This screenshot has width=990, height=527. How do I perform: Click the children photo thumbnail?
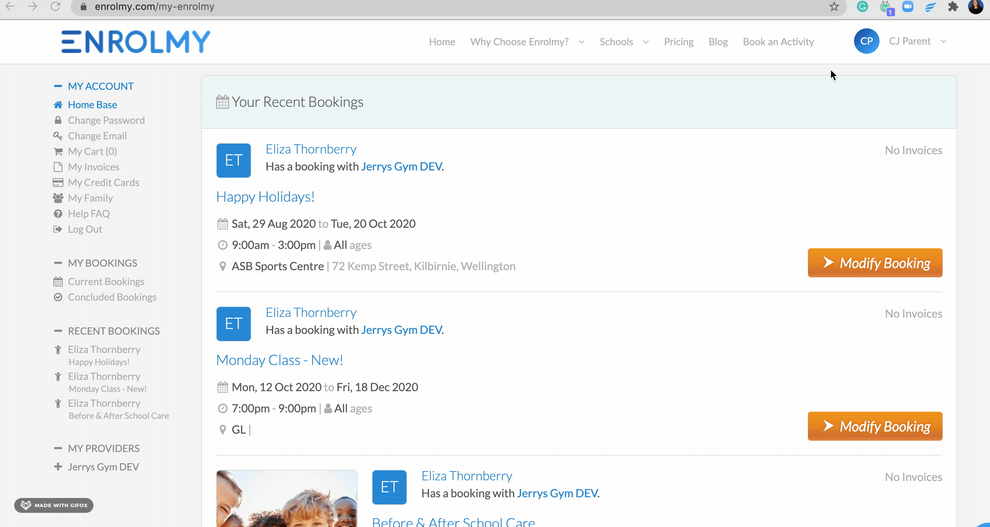(x=286, y=499)
